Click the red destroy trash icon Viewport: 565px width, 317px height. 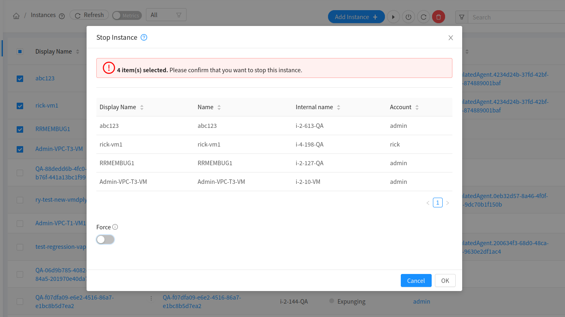click(439, 17)
